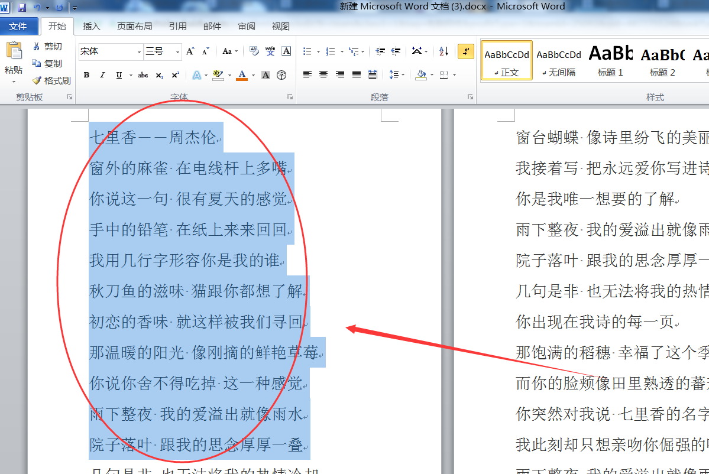Toggle character shading

(x=266, y=75)
